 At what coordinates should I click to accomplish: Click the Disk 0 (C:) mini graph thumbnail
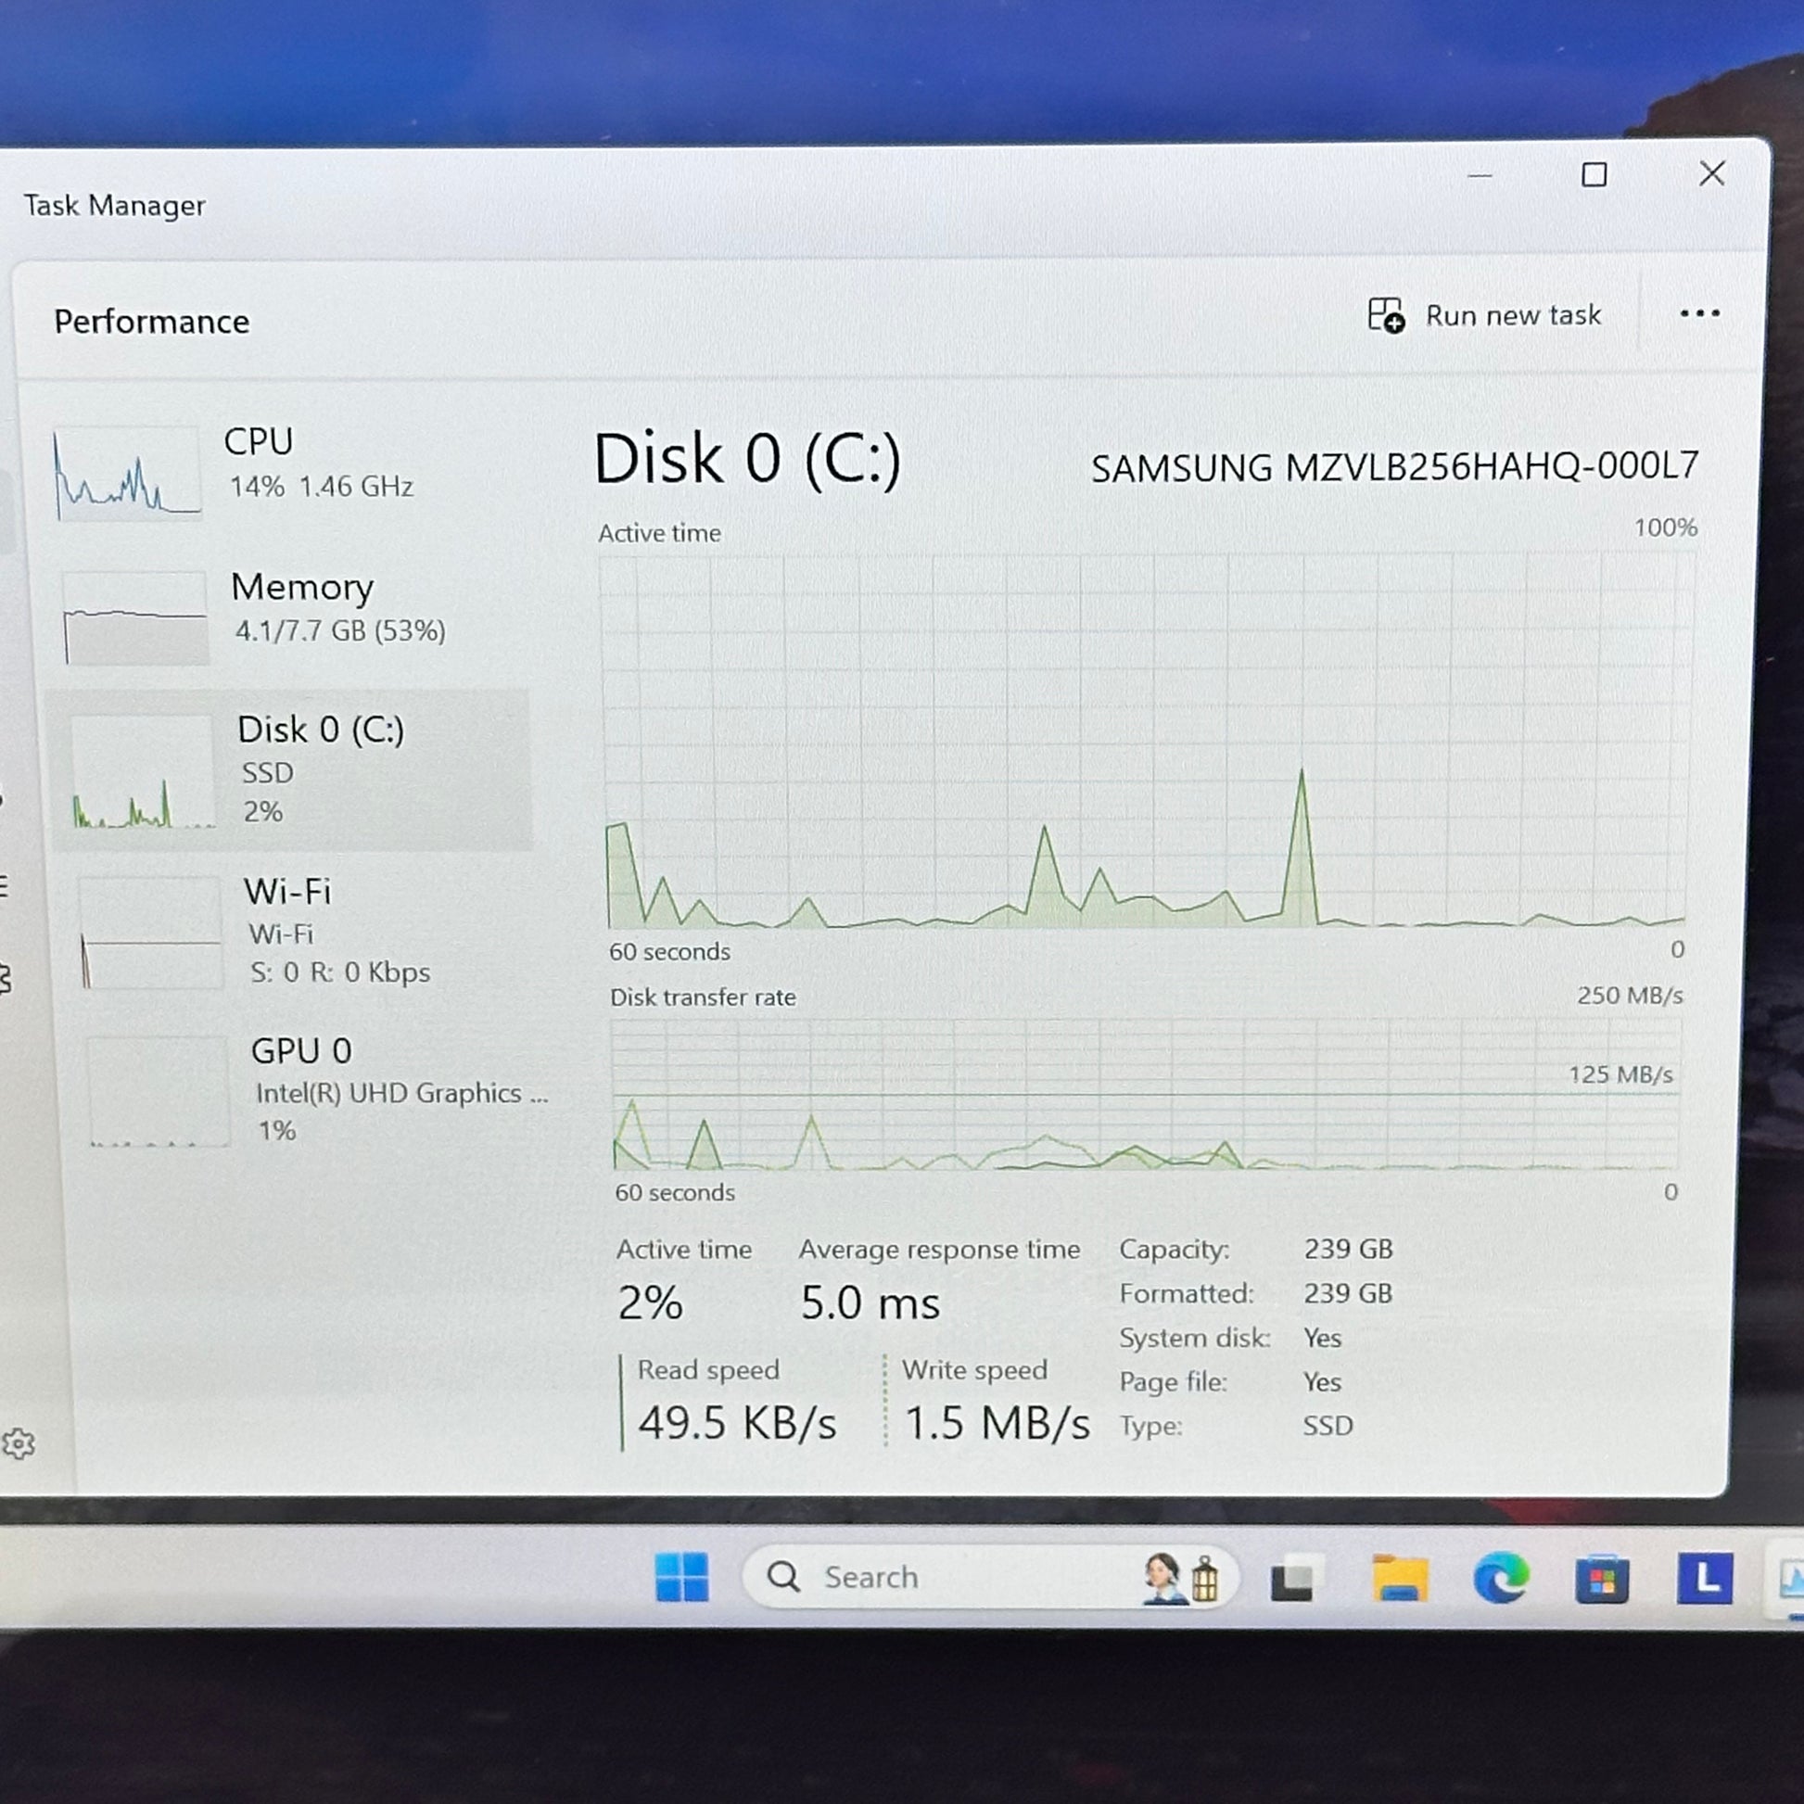pos(144,771)
